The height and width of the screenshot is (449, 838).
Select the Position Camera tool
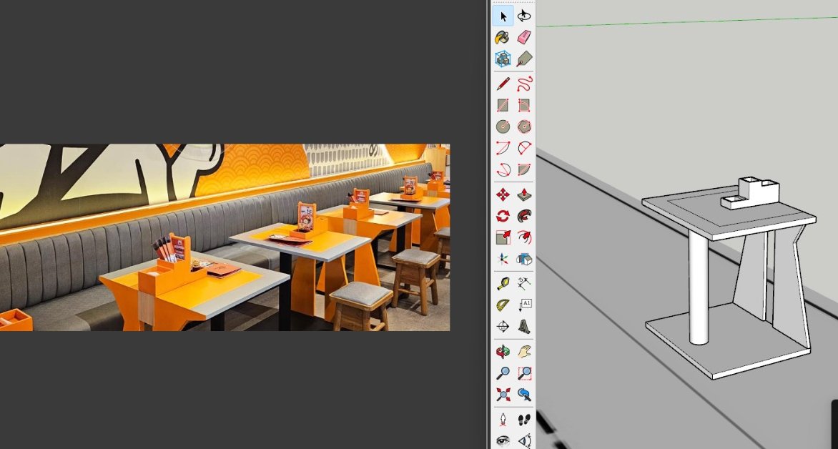[503, 420]
